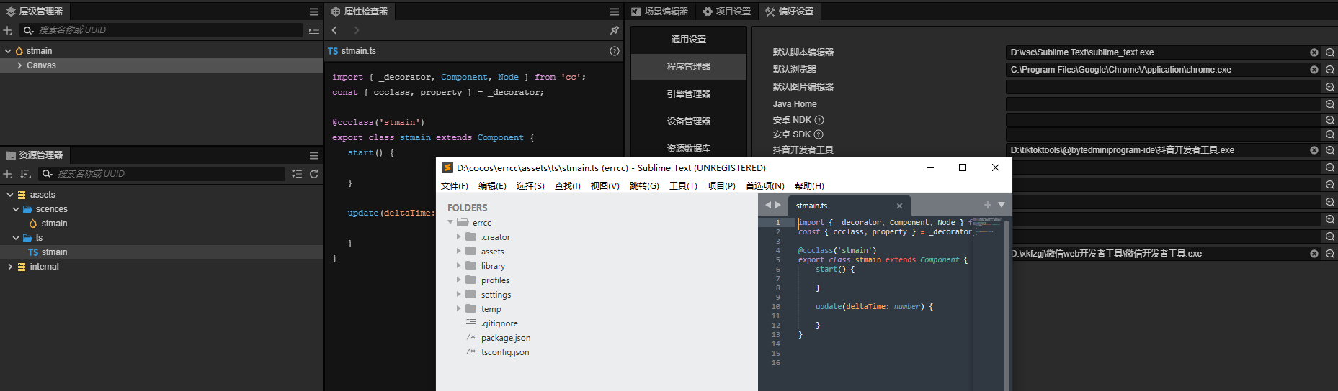Select the 偏好设置 tab
The width and height of the screenshot is (1338, 391).
click(x=790, y=11)
